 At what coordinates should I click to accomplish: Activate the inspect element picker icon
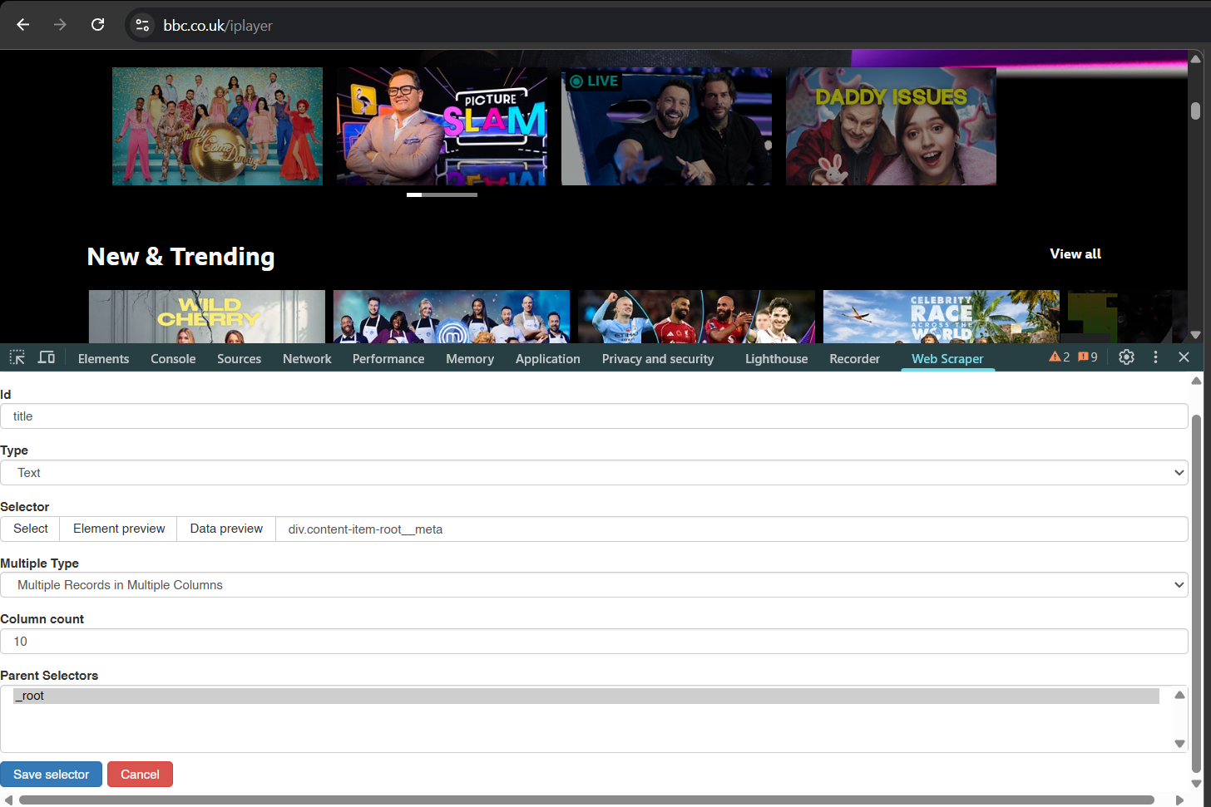17,357
